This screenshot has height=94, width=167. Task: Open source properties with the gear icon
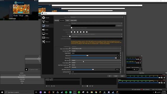[87, 86]
